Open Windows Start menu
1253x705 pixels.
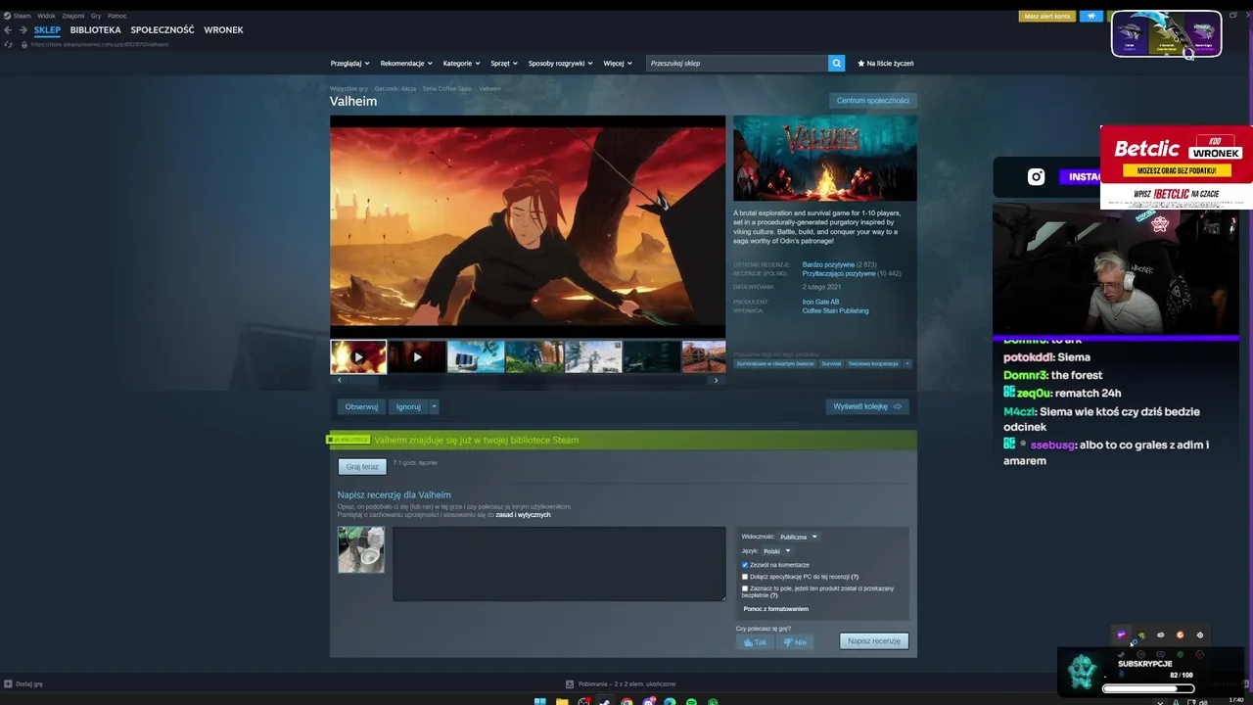[540, 701]
